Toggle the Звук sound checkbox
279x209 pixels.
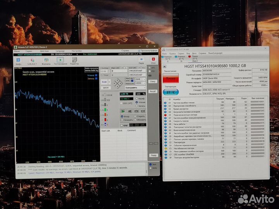tap(150, 164)
